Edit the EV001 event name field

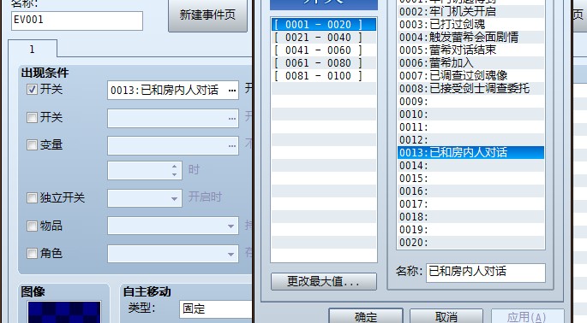point(77,21)
